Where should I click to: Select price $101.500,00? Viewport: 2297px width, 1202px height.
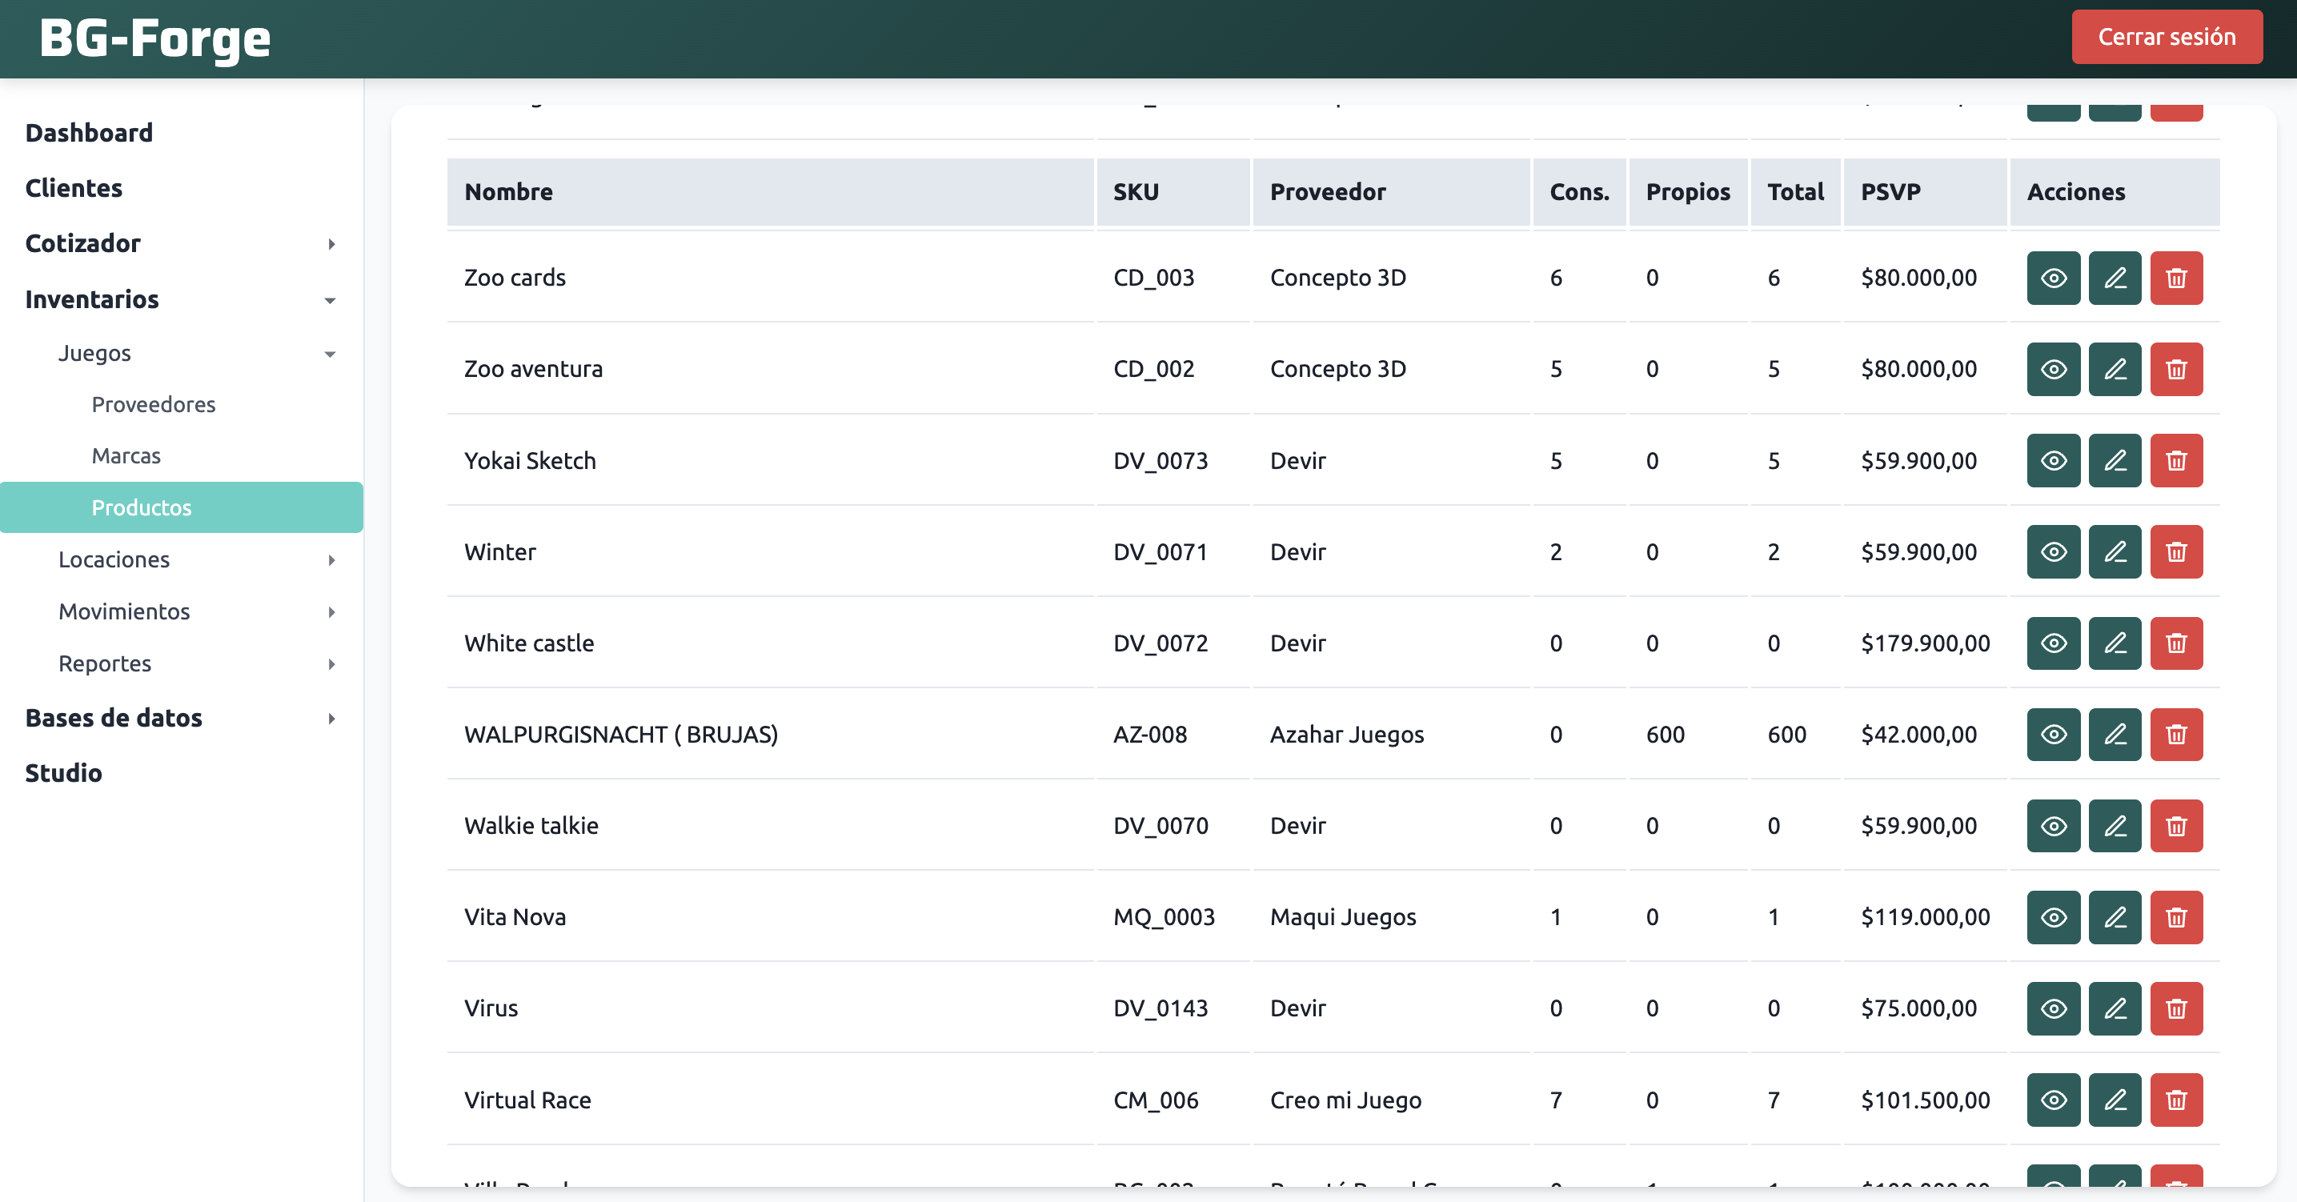[1925, 1100]
